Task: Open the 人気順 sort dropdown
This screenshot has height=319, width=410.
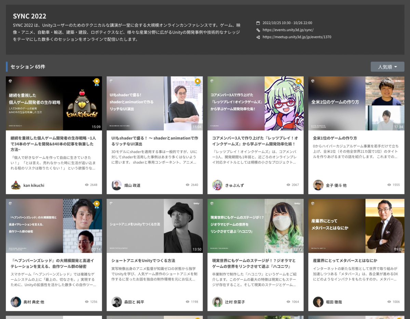Action: (x=387, y=67)
